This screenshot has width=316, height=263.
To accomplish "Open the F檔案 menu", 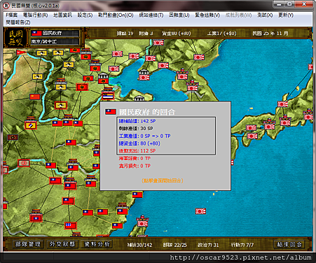I will pos(12,15).
